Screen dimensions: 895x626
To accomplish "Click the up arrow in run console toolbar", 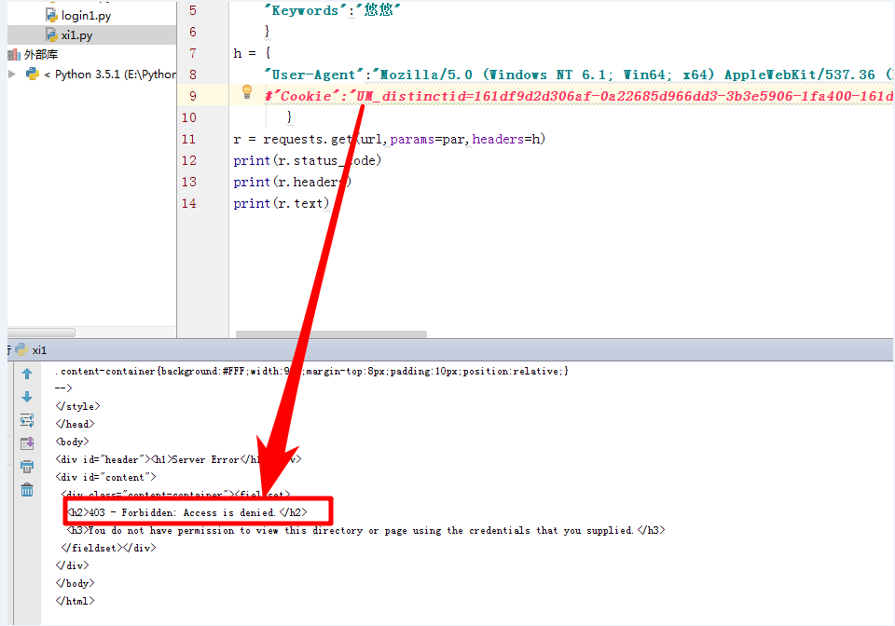I will pyautogui.click(x=27, y=374).
